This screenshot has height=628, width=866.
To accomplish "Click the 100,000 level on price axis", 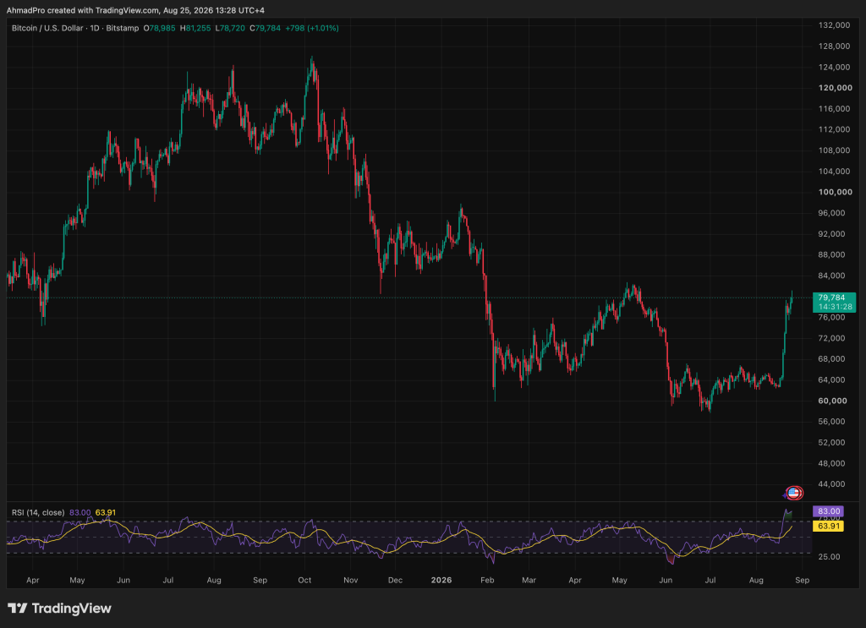I will tap(835, 192).
